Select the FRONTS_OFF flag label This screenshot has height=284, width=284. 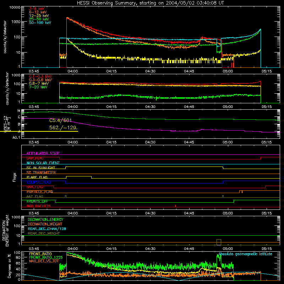pyautogui.click(x=37, y=201)
